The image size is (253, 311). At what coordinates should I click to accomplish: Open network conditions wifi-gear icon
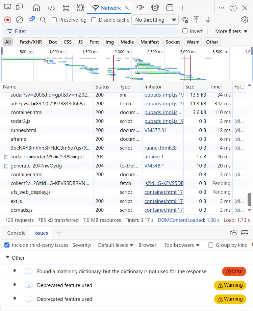point(185,20)
